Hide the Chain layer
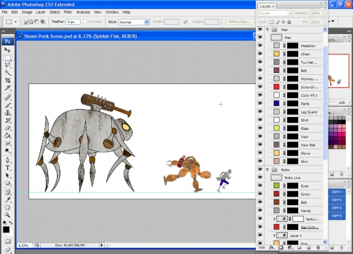The image size is (353, 254). coord(260,54)
